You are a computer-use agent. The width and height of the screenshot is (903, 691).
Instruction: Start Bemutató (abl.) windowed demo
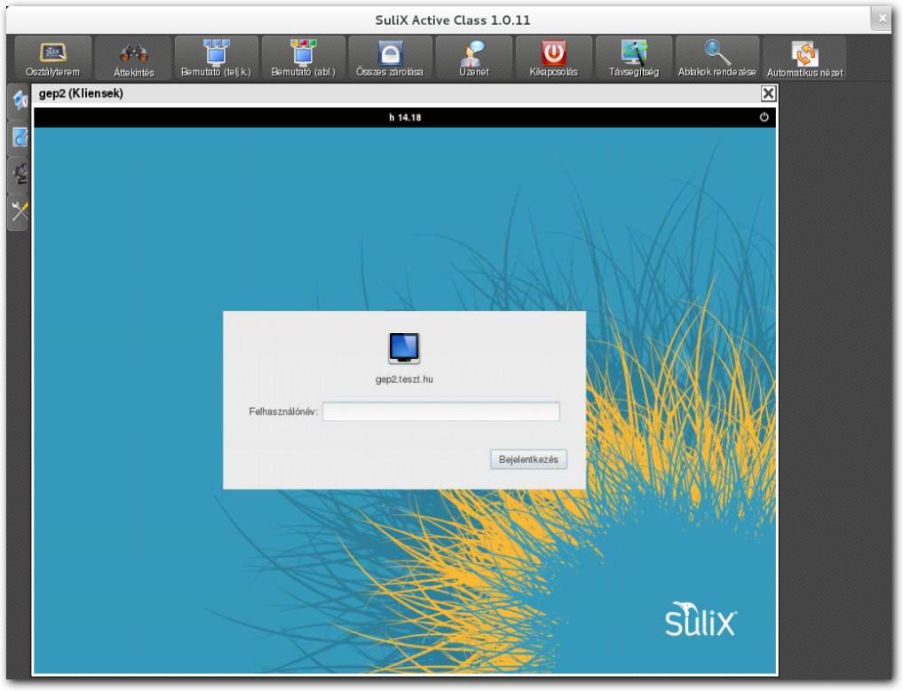tap(304, 58)
